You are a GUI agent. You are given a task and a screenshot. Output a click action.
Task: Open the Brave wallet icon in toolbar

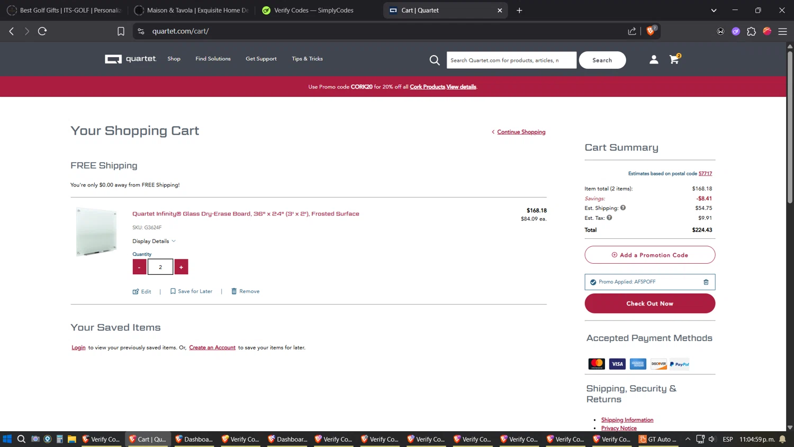click(720, 31)
